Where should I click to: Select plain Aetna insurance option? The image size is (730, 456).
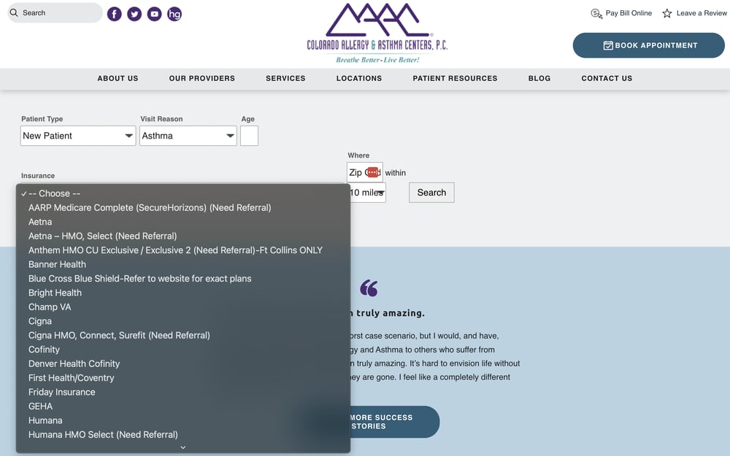tap(183, 222)
